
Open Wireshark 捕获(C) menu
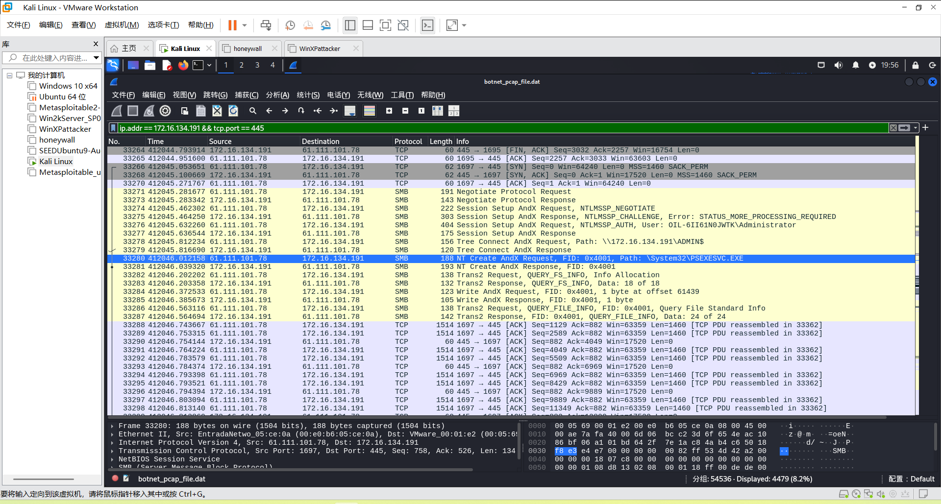click(x=247, y=95)
